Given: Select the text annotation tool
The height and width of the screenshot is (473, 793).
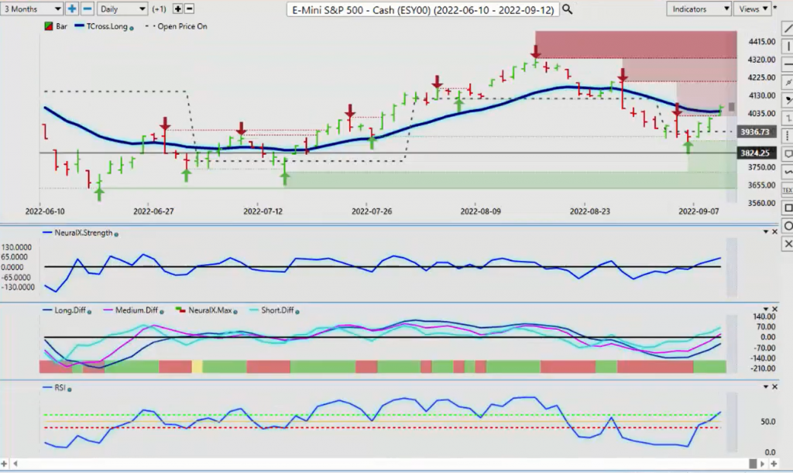Looking at the screenshot, I should click(788, 190).
